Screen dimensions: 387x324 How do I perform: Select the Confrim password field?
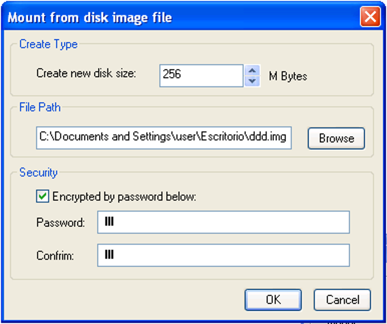tap(223, 255)
